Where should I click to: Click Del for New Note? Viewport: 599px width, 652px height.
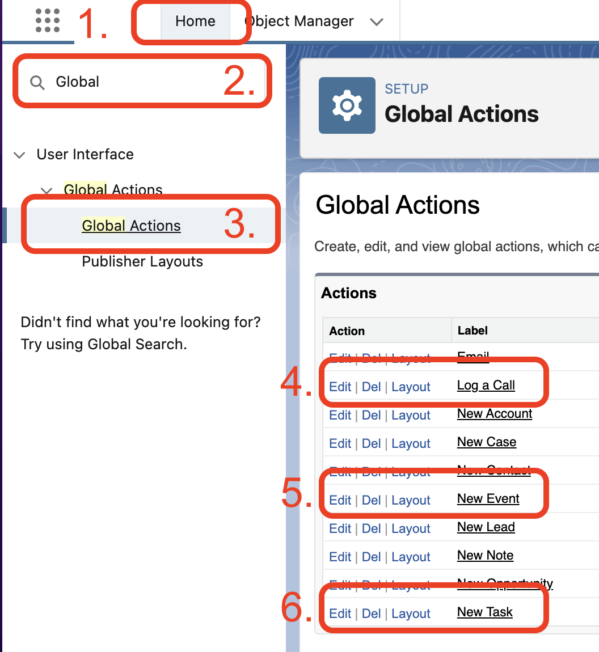pyautogui.click(x=371, y=557)
